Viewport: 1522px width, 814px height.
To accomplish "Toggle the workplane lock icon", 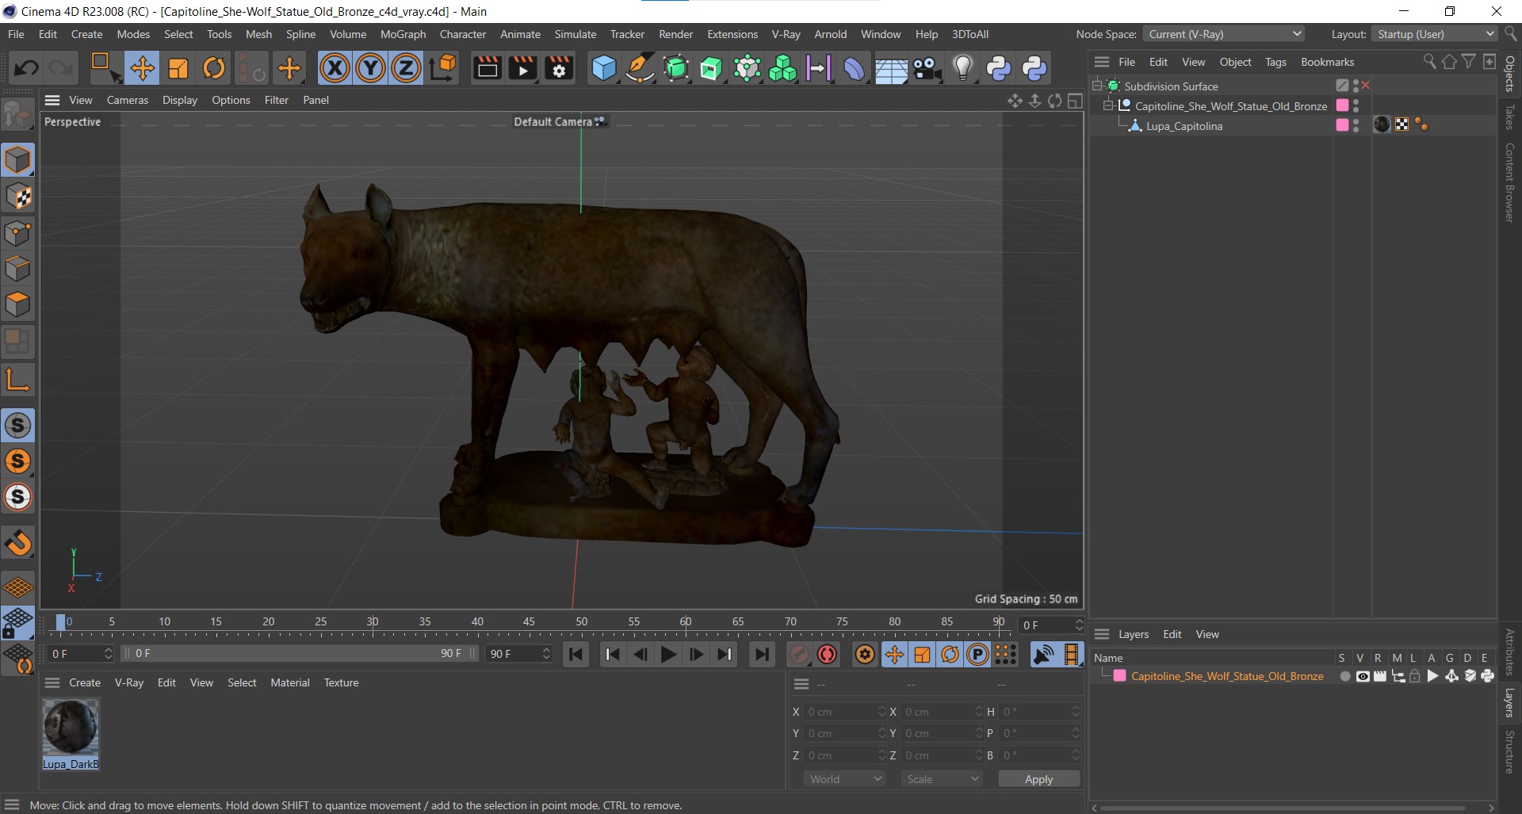I will tap(17, 622).
